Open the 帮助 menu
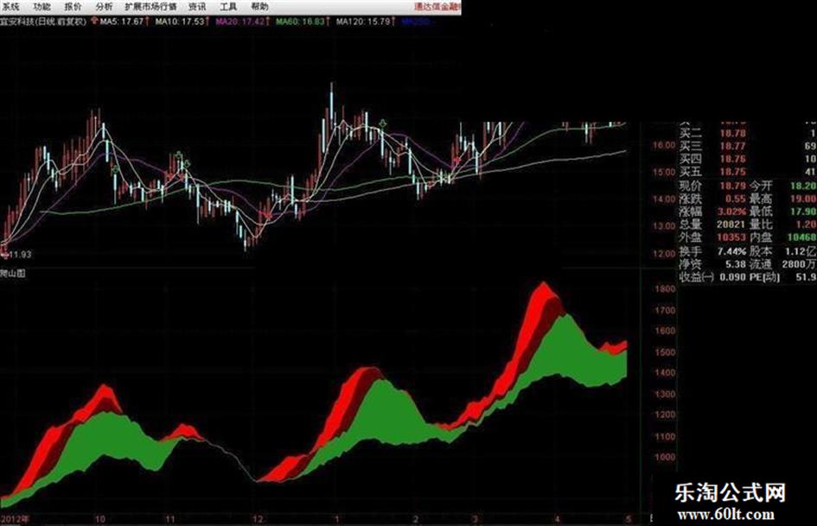817x526 pixels. click(x=259, y=7)
